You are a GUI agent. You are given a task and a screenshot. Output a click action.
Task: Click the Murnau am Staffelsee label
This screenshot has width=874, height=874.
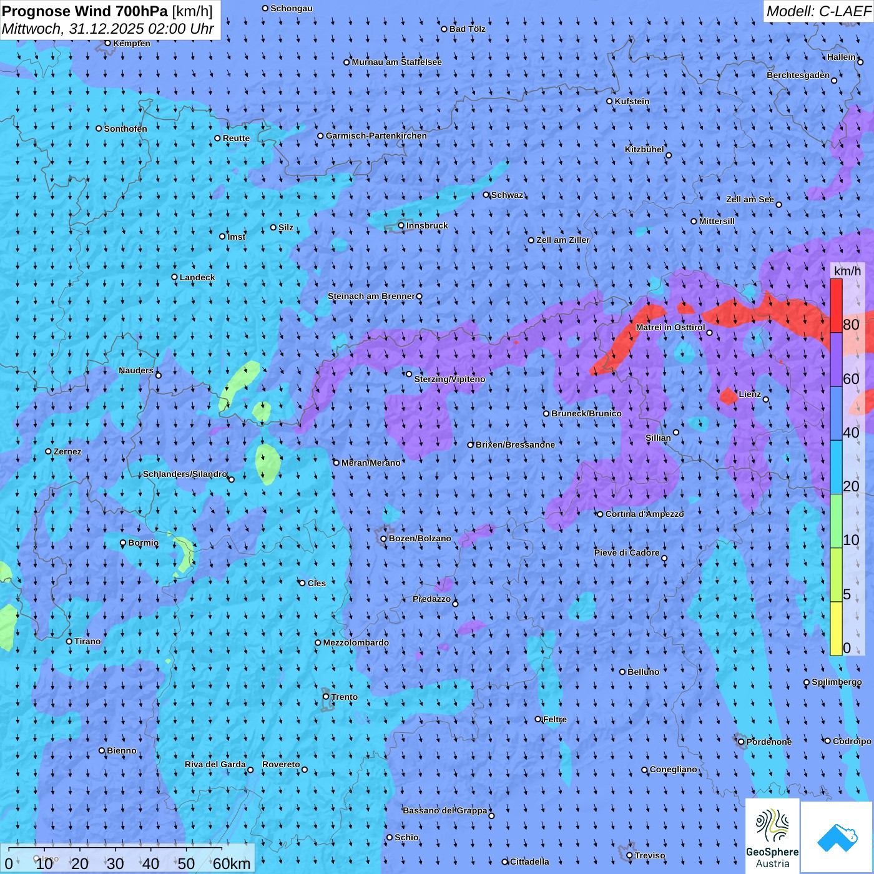(x=397, y=62)
